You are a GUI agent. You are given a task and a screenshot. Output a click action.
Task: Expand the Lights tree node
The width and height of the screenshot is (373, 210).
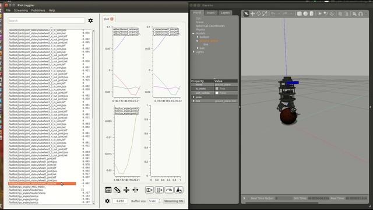click(193, 52)
